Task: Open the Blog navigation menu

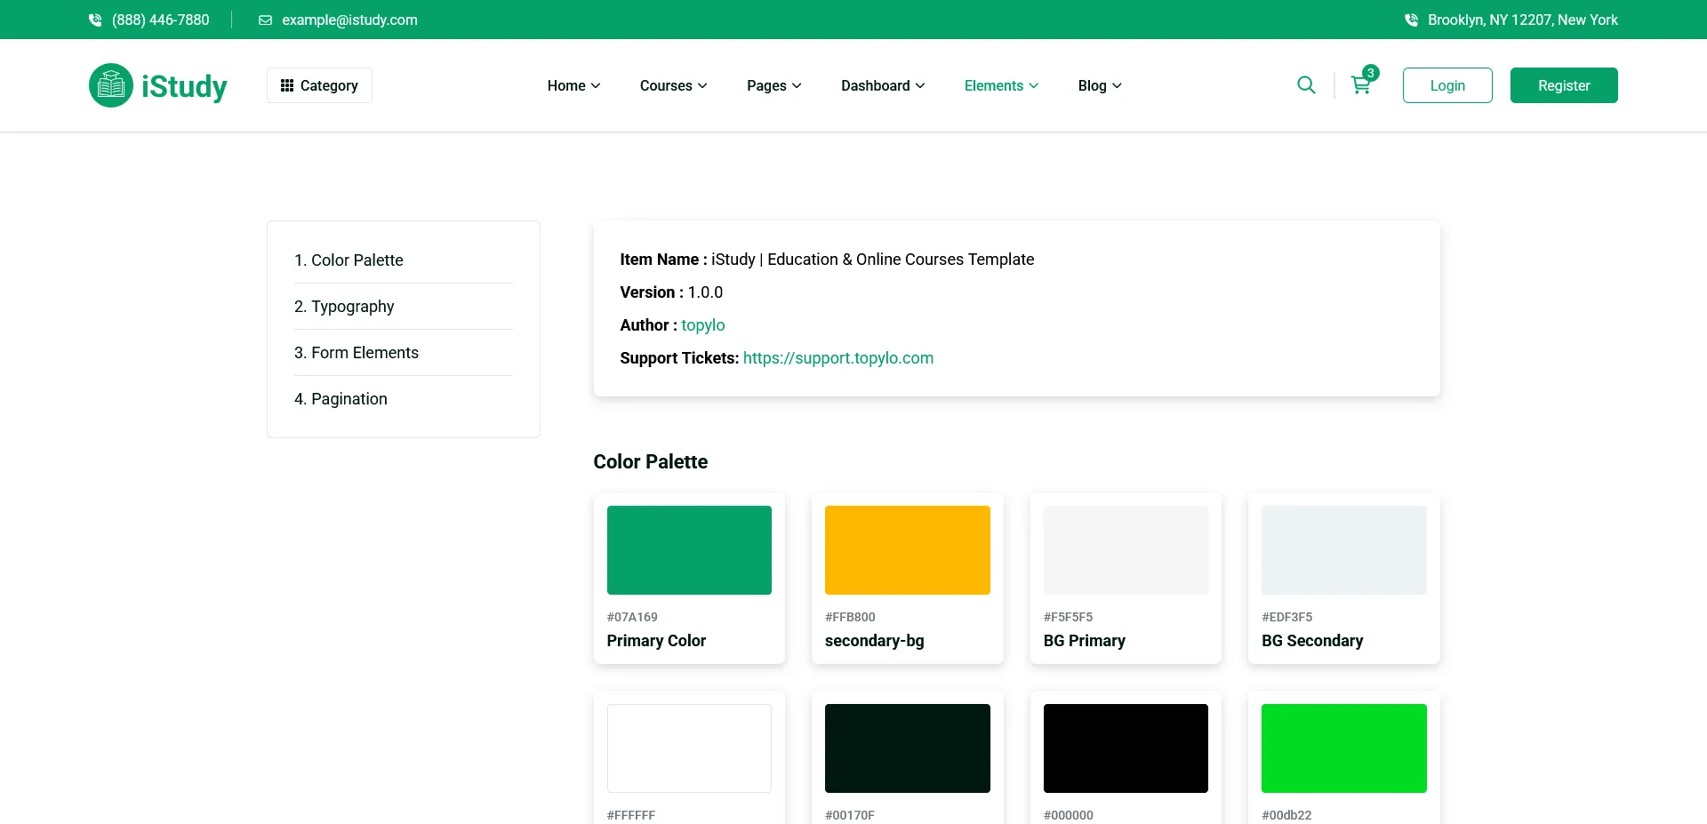Action: click(x=1100, y=85)
